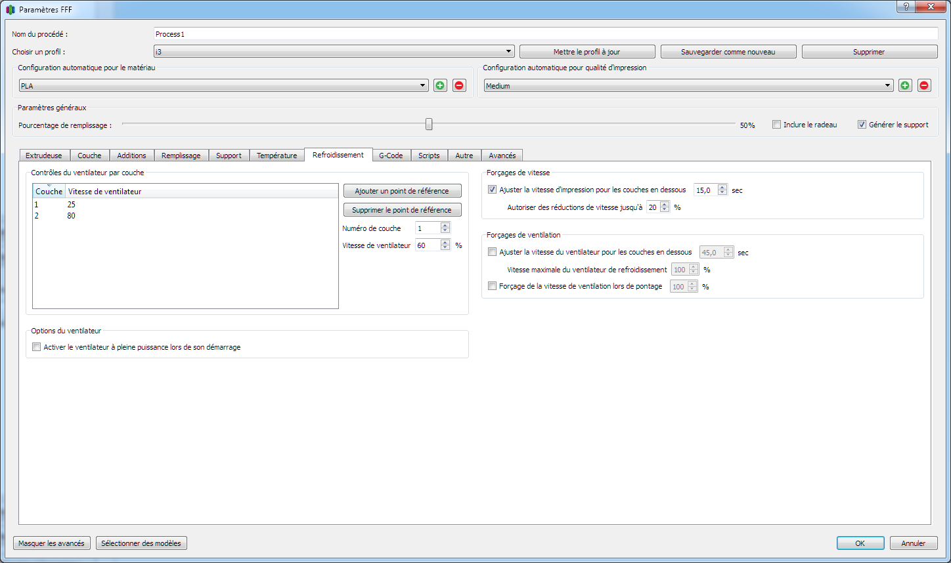Image resolution: width=951 pixels, height=563 pixels.
Task: Open the print quality dropdown showing Medium
Action: tap(688, 85)
